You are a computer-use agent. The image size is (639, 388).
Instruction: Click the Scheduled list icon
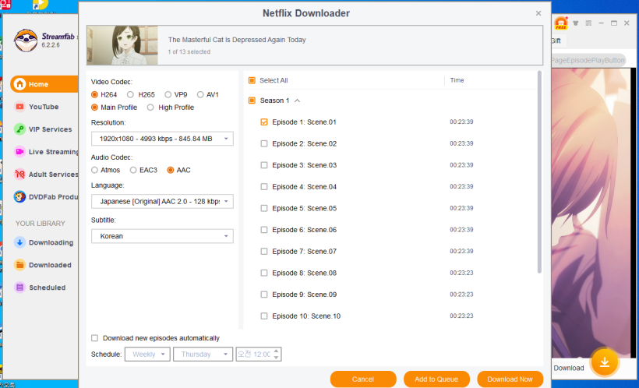pos(19,287)
